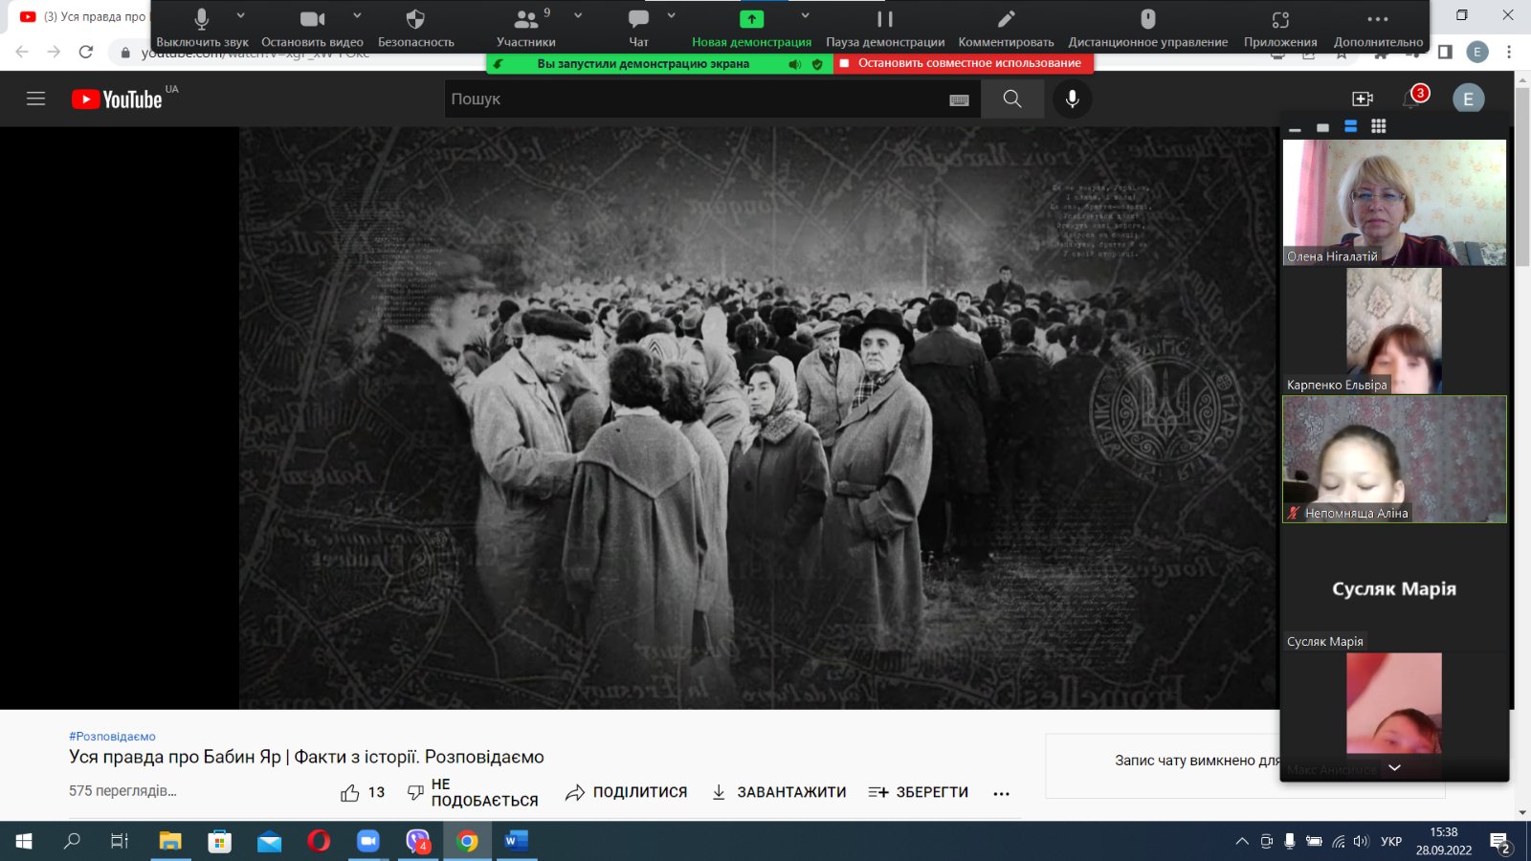This screenshot has height=861, width=1531.
Task: Select Карпенко Ельвіра video thumbnail
Action: 1394,330
